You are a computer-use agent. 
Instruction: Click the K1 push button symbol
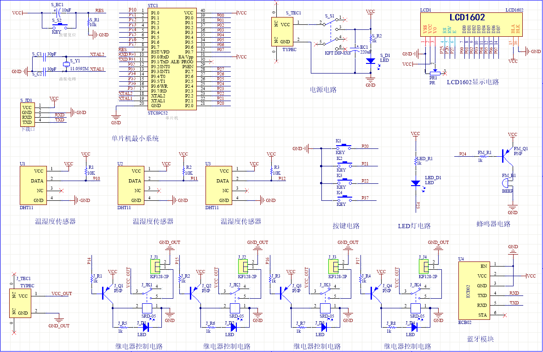344,147
